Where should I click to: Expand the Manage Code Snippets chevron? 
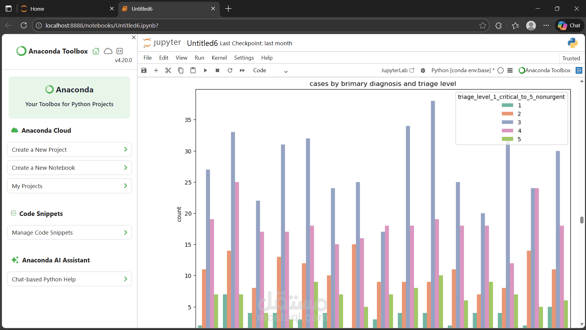[x=126, y=232]
